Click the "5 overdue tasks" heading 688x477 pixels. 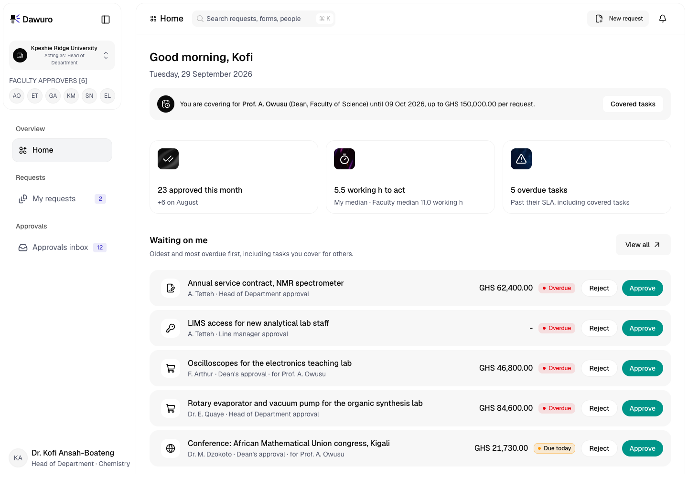539,190
